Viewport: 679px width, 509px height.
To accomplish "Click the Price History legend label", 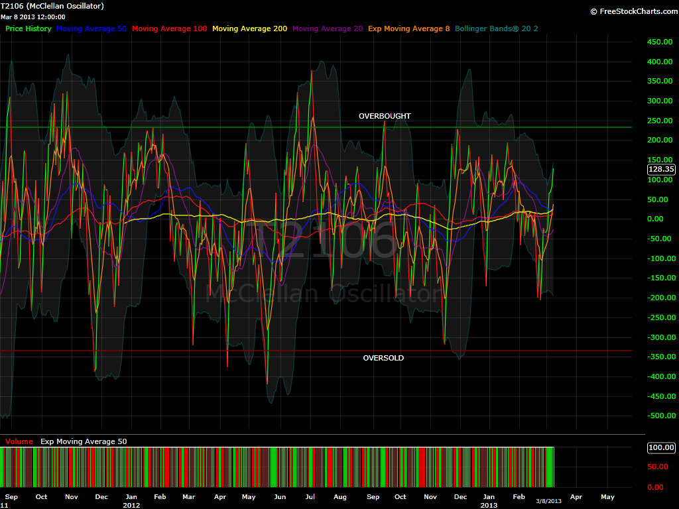I will 28,29.
